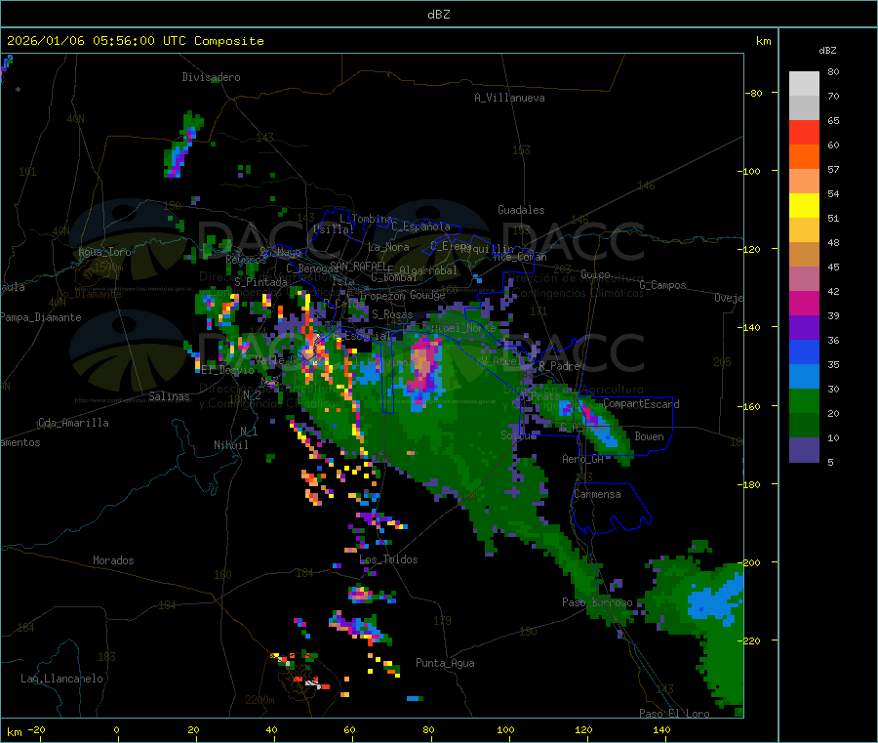Viewport: 878px width, 743px height.
Task: Select the purple 36-39 dBZ legend swatch
Action: click(x=804, y=328)
